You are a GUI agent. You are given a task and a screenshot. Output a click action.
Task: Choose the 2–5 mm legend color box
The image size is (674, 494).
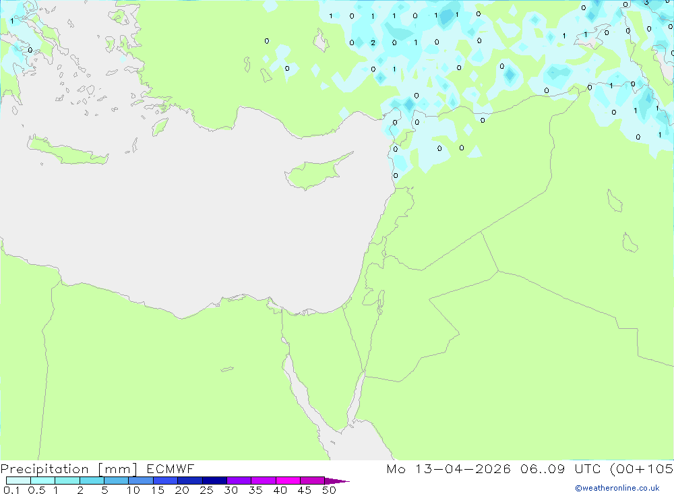point(92,481)
